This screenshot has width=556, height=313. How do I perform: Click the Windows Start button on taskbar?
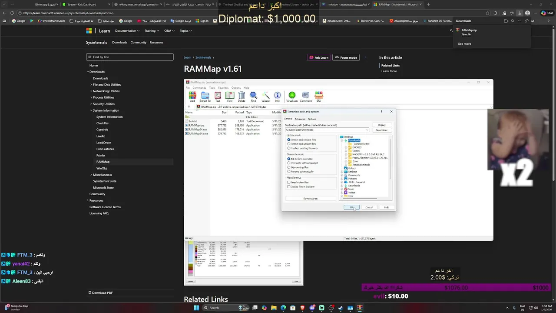[x=196, y=308]
